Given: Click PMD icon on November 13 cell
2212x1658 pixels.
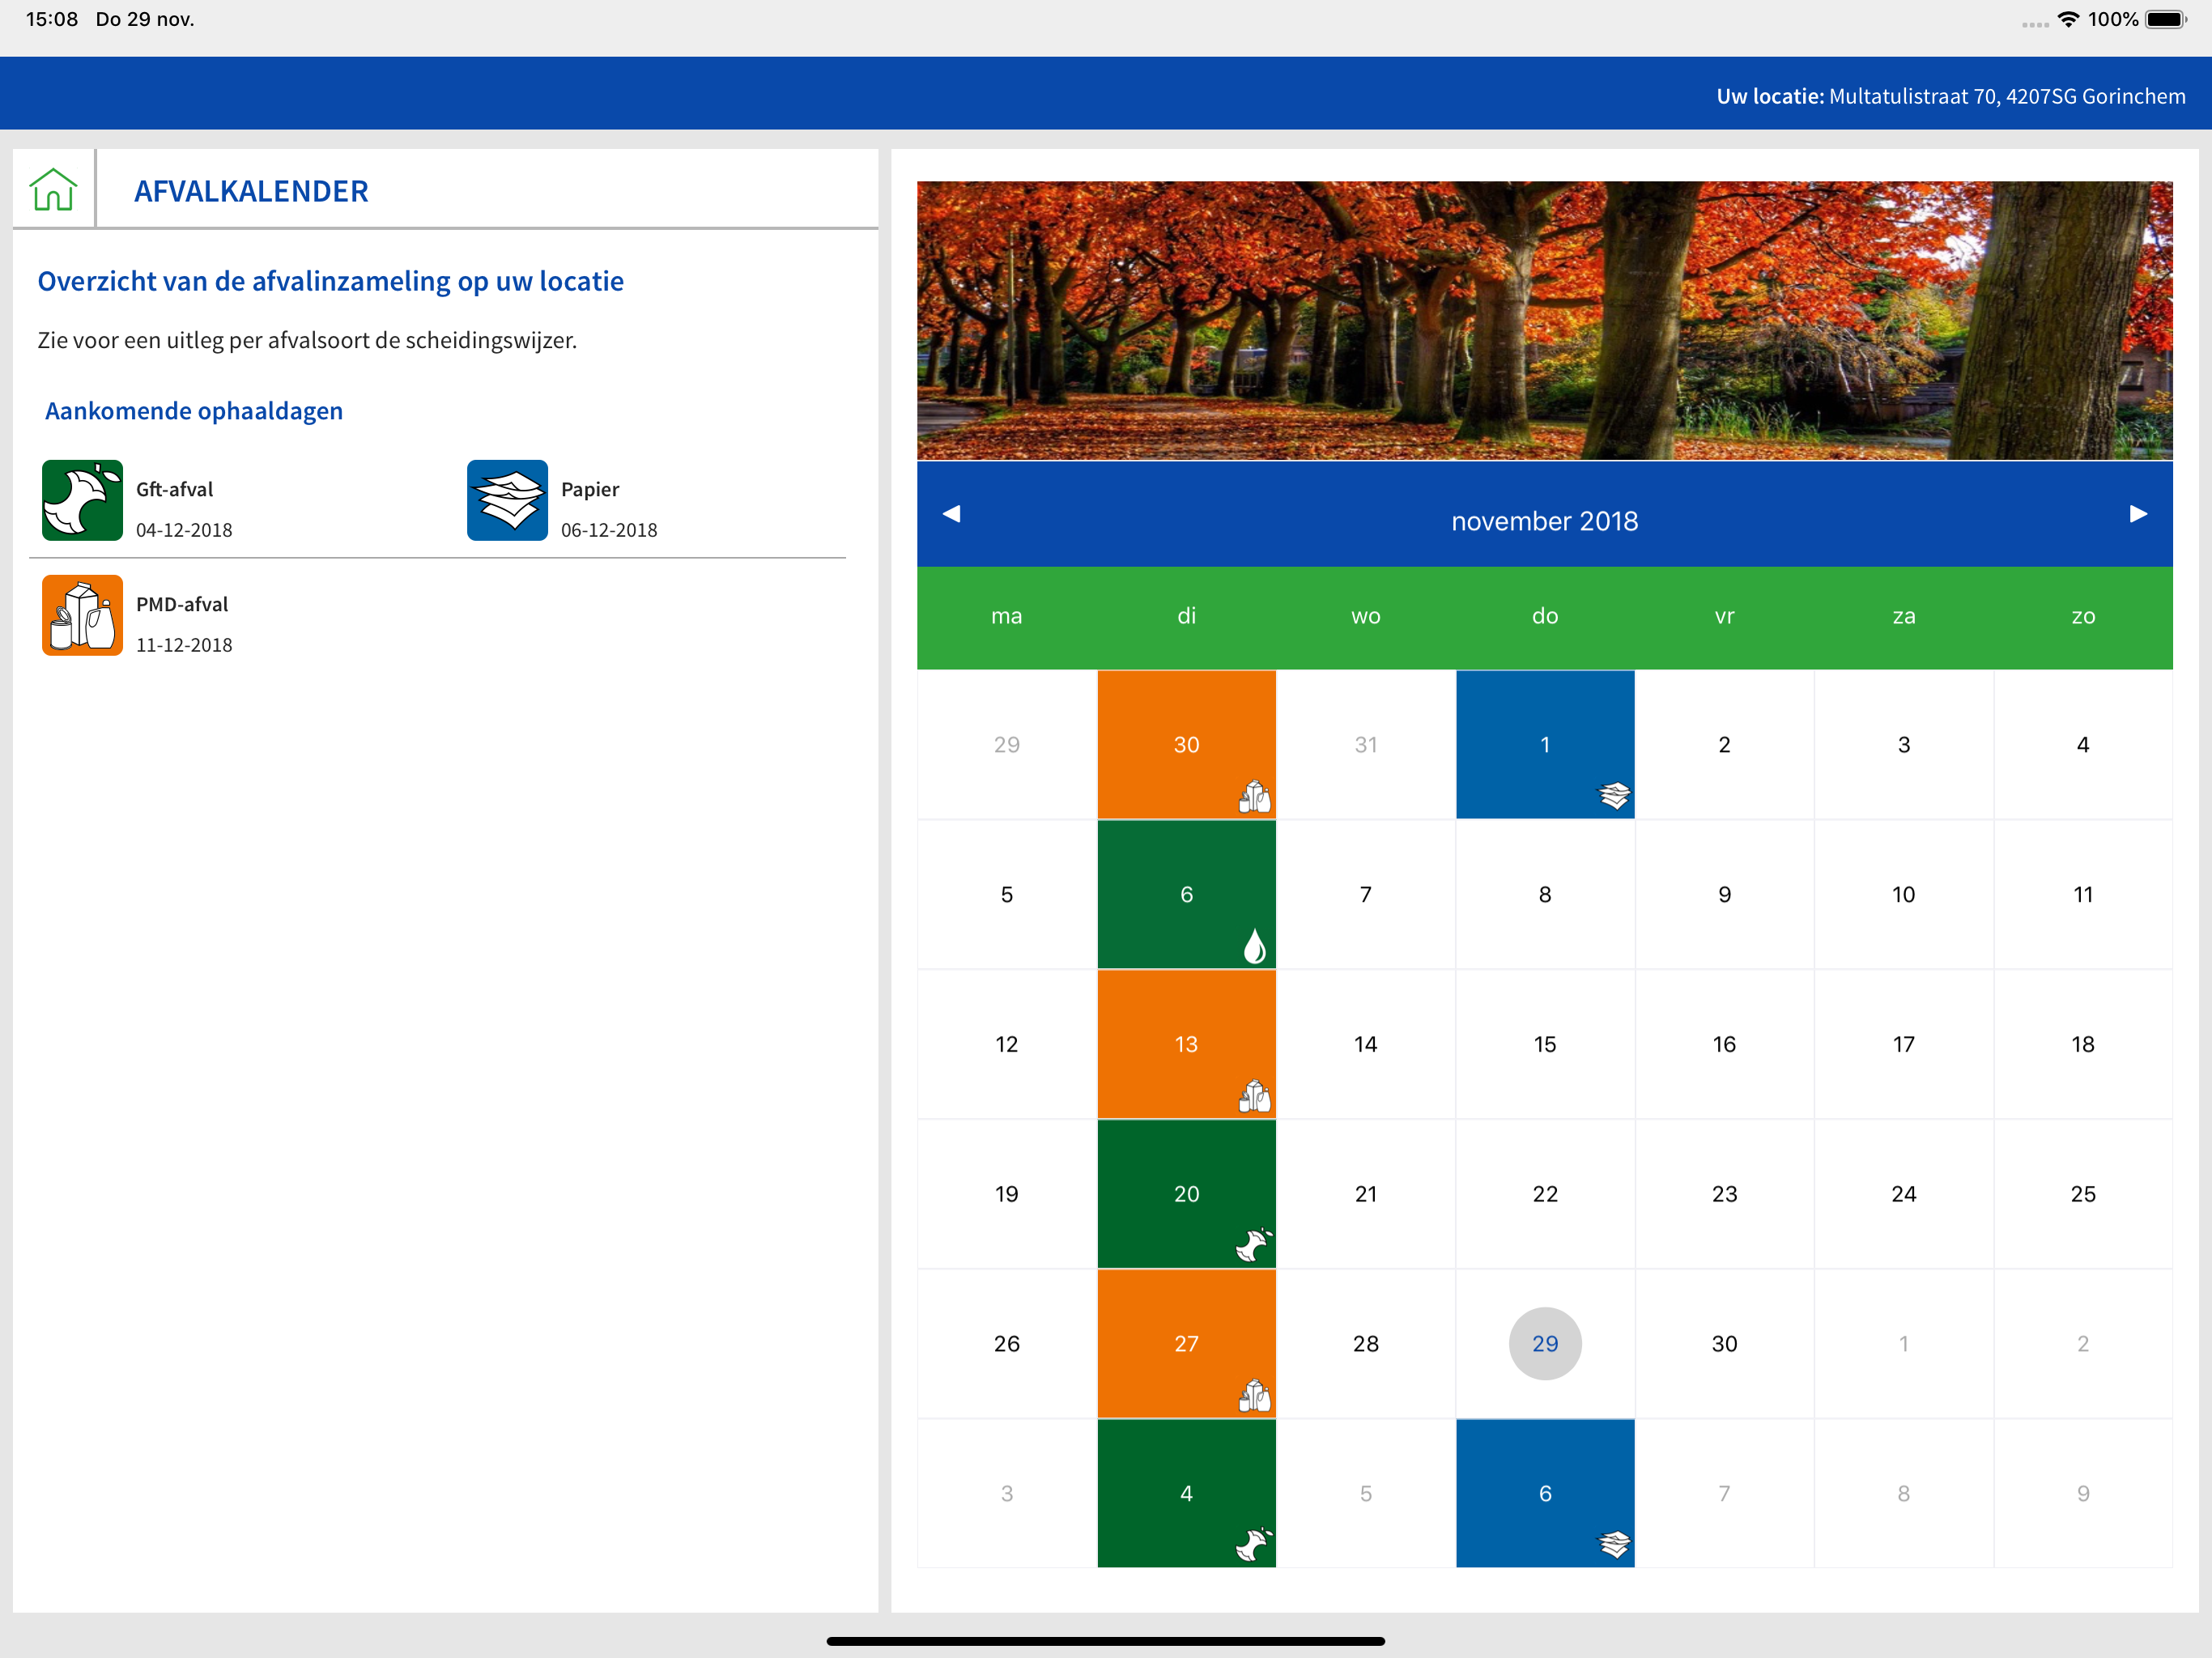Looking at the screenshot, I should [1255, 1096].
